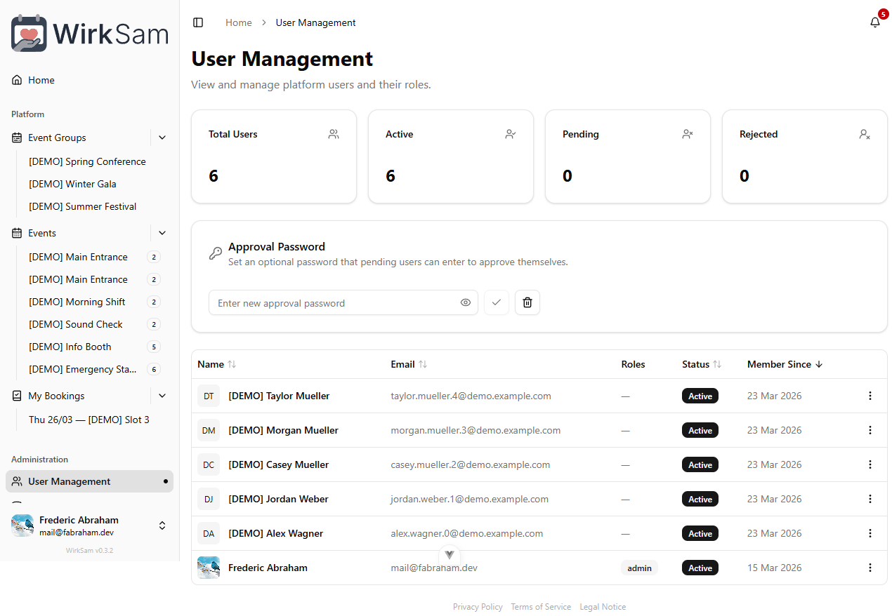Screen dimensions: 892x616
Task: Click the Approval Password key icon
Action: [216, 253]
